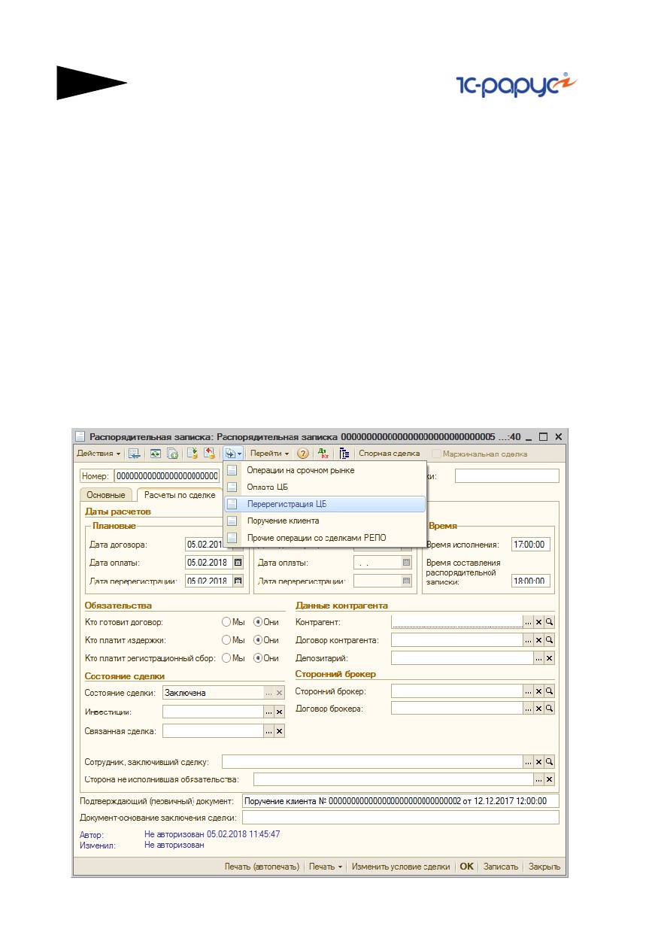The height and width of the screenshot is (932, 658).
Task: Open calendar for planned Дата оплаты
Action: pyautogui.click(x=238, y=563)
